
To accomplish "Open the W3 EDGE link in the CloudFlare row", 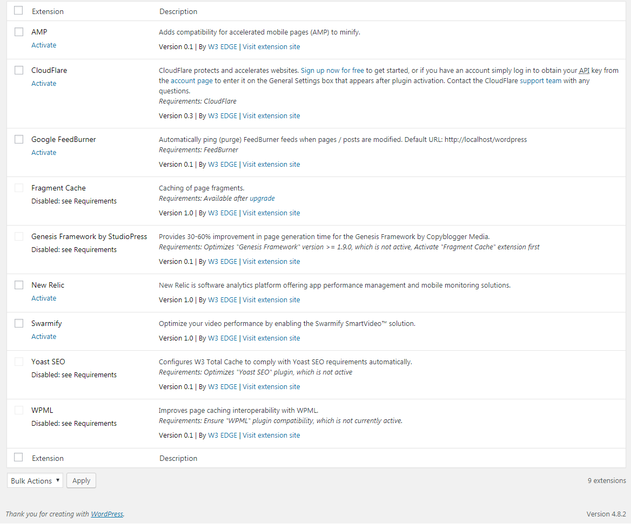I will [x=223, y=115].
